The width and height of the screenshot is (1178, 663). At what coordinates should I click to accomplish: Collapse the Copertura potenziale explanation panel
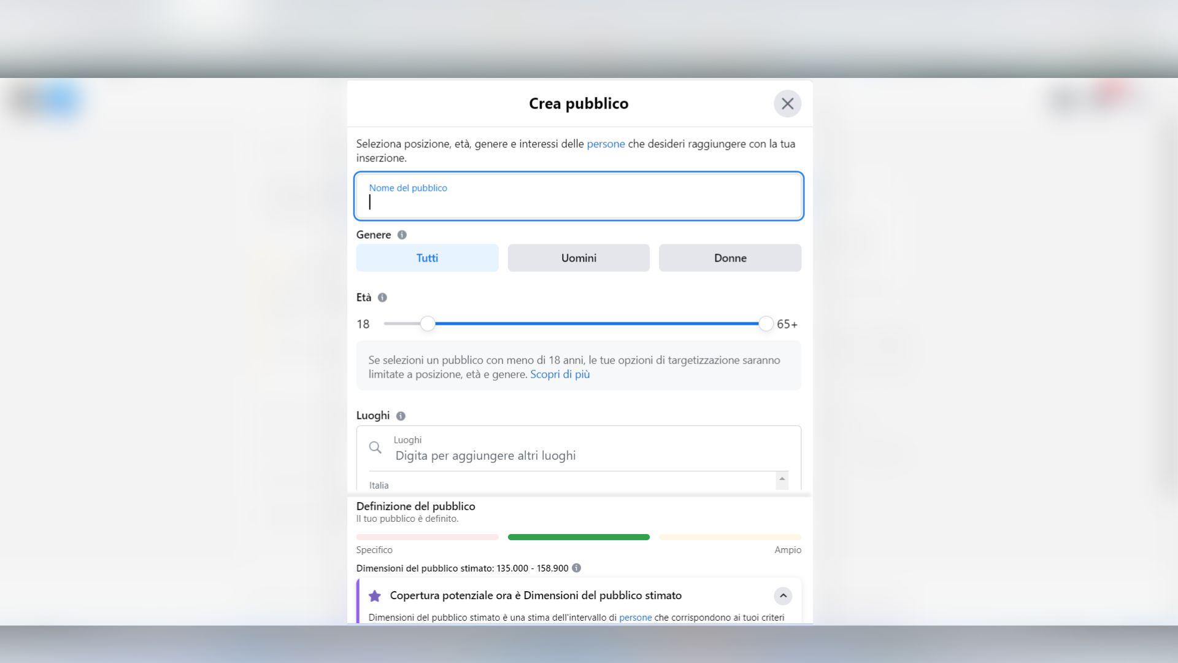(782, 595)
